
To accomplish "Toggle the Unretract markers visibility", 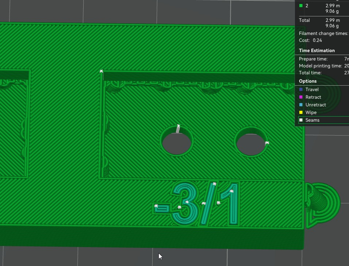I will [315, 105].
